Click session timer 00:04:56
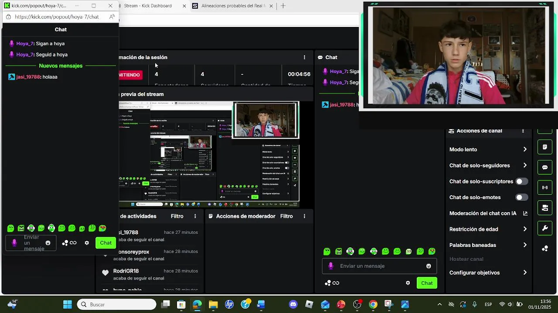Screen dimensions: 558x313 tap(299, 74)
